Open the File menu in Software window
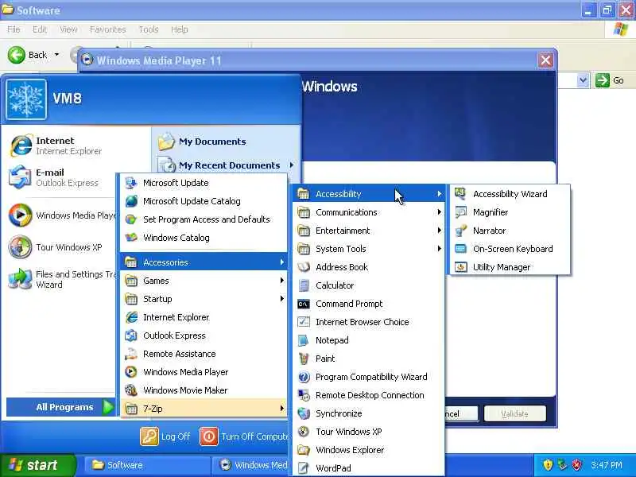Screen dimensions: 636x477 click(x=14, y=29)
